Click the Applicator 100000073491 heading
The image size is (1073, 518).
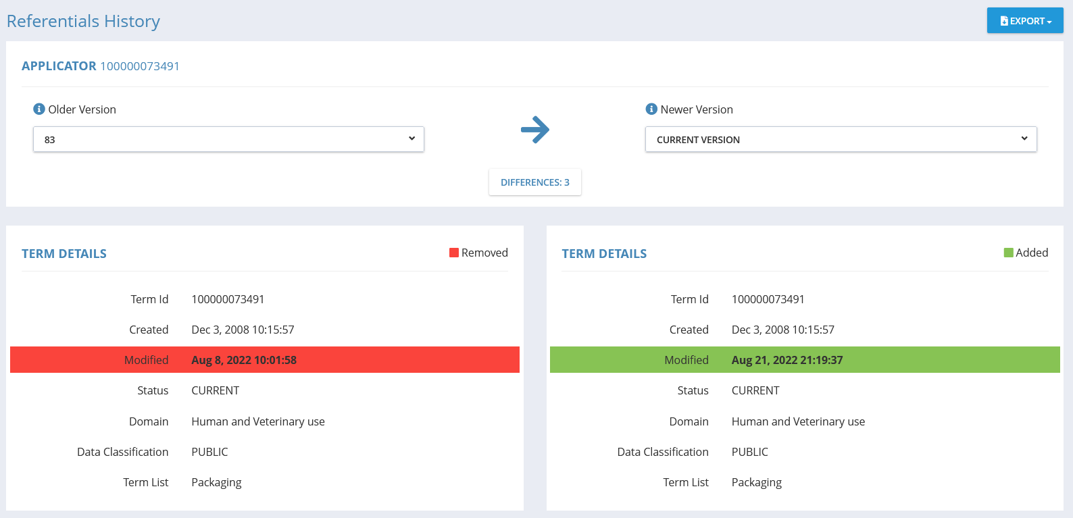[101, 66]
